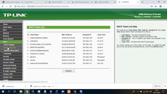Bookmark this page with the star icon

pos(156,6)
